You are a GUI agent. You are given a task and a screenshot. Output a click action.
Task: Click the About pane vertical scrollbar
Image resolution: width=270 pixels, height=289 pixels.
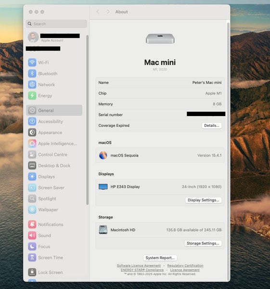[229, 151]
